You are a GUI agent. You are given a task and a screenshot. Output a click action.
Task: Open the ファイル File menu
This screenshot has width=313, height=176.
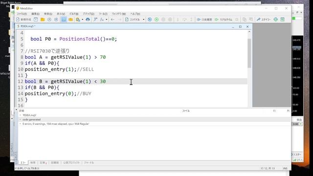[22, 14]
